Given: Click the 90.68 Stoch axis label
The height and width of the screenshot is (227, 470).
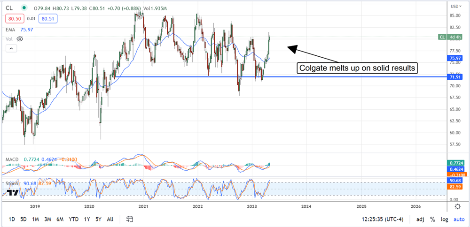Looking at the screenshot, I should 455,181.
